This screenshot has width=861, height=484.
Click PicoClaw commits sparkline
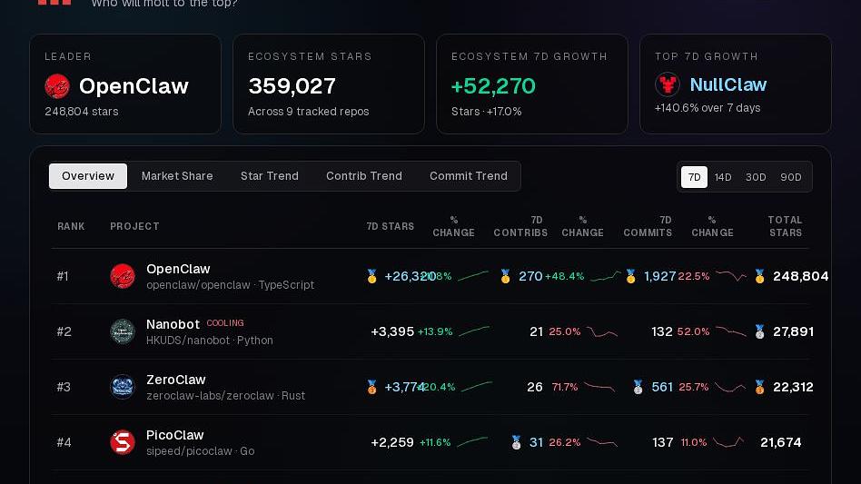(728, 442)
